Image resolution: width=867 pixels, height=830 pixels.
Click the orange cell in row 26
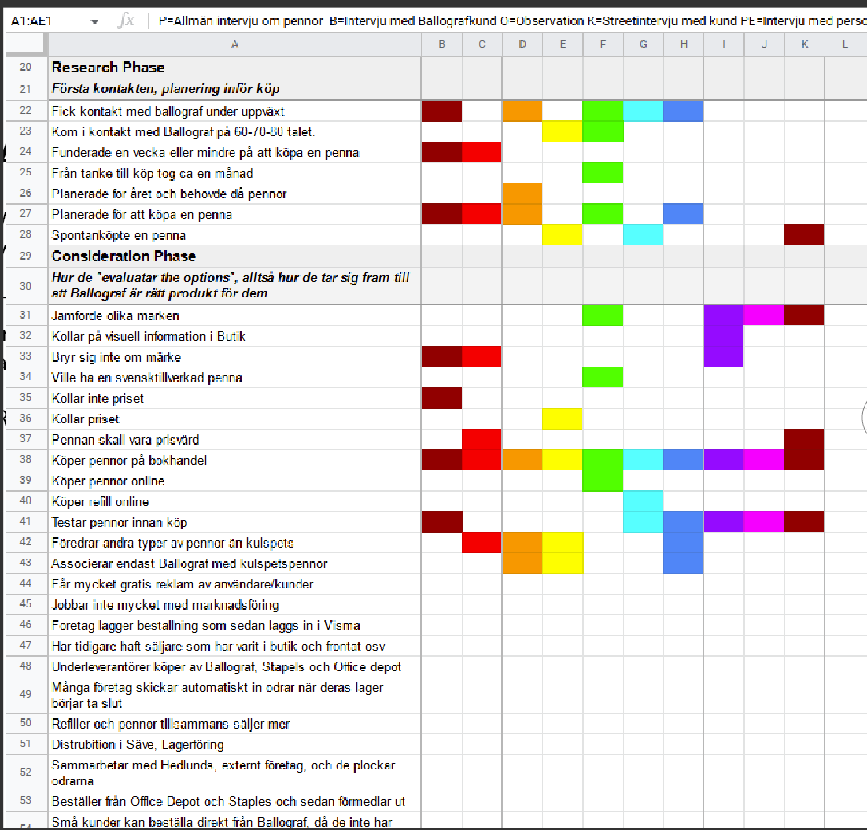(522, 194)
